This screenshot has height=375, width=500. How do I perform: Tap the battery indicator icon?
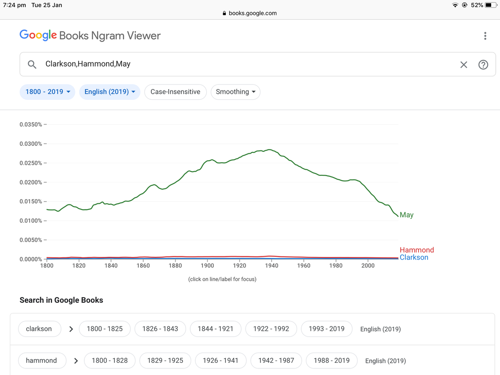click(491, 5)
